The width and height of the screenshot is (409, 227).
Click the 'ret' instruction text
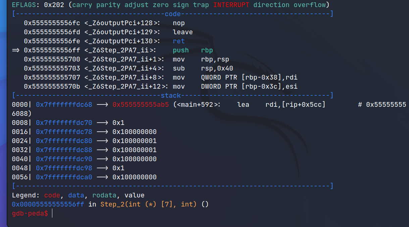coord(179,41)
